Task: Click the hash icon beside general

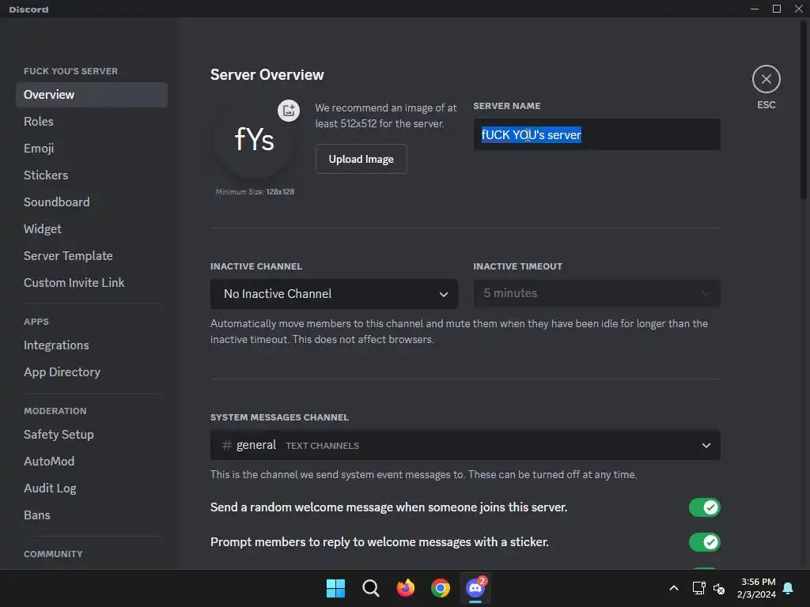Action: pyautogui.click(x=226, y=445)
